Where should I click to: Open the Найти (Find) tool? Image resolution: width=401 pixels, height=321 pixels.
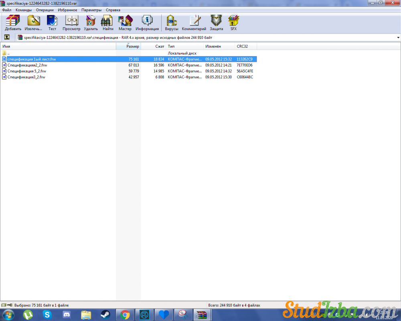[107, 23]
